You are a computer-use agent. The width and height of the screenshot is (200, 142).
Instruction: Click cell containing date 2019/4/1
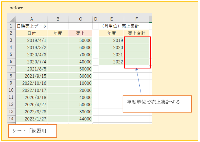32,40
